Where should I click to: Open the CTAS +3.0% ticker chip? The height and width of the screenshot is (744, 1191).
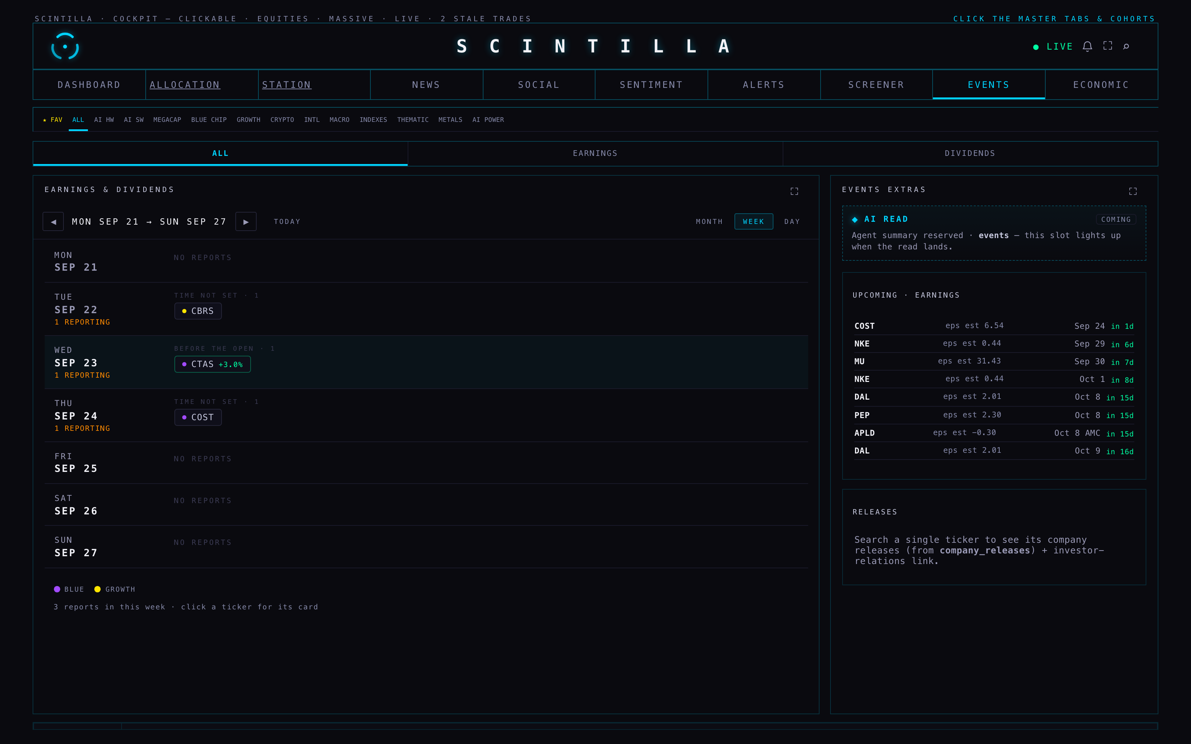click(213, 364)
